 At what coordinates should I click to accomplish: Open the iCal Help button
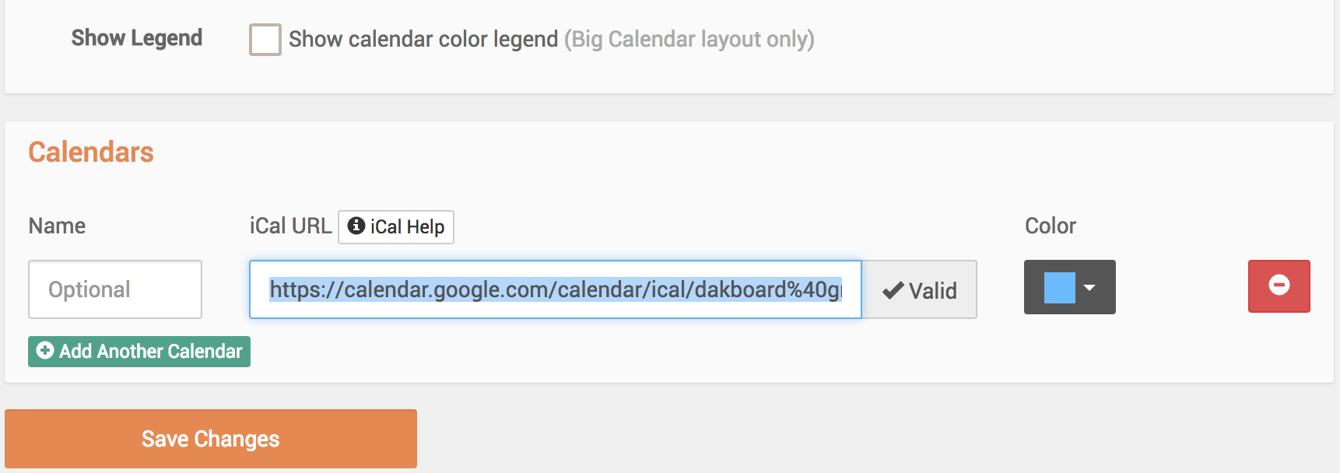point(396,227)
